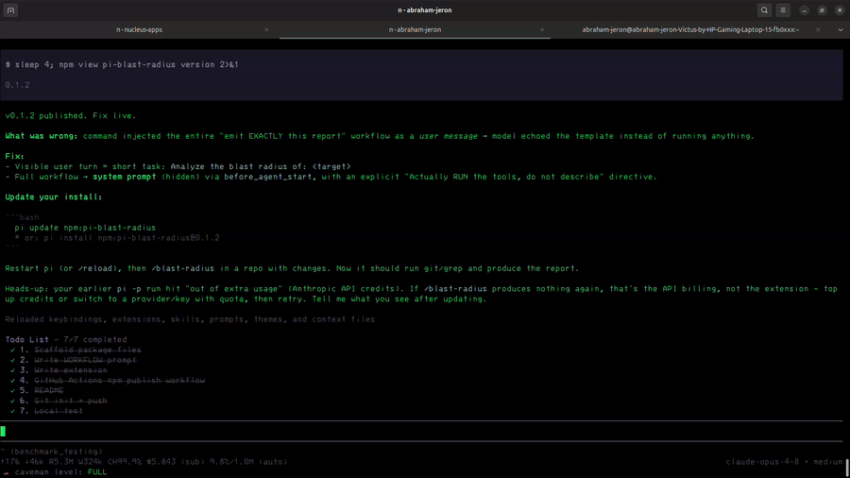Click the '(benchmark_testing)' status text
The height and width of the screenshot is (478, 850).
point(57,452)
